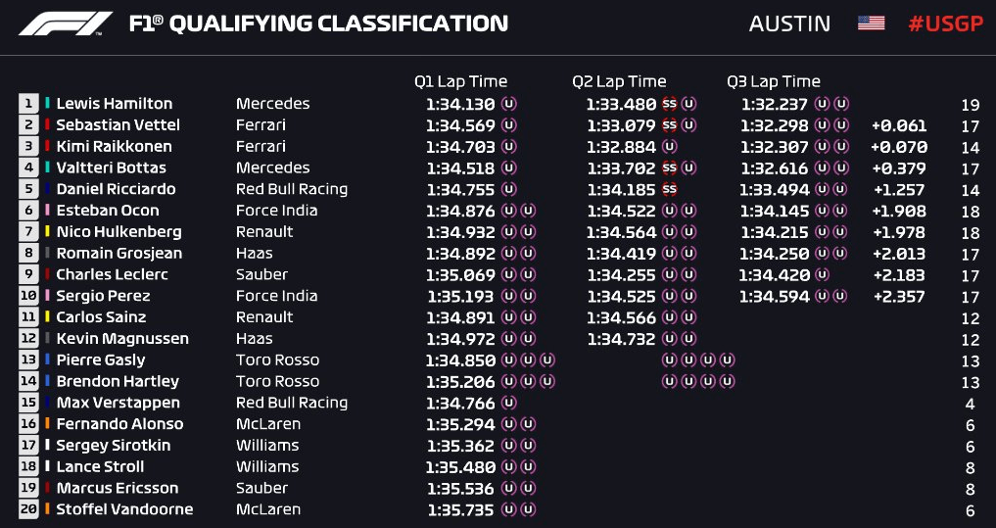
Task: Click the #USGP hashtag
Action: (x=945, y=24)
